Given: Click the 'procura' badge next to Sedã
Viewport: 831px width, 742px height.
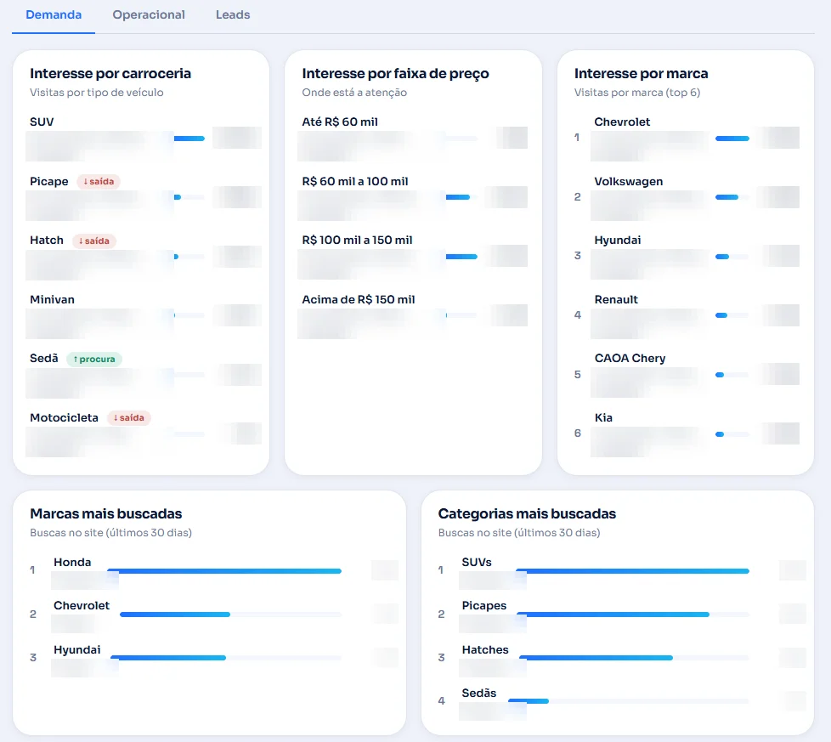Looking at the screenshot, I should tap(94, 359).
